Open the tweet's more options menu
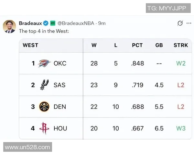The image size is (194, 155). pos(189,24)
